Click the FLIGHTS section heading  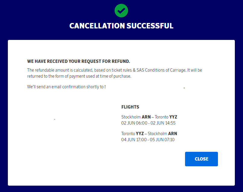[x=130, y=107]
